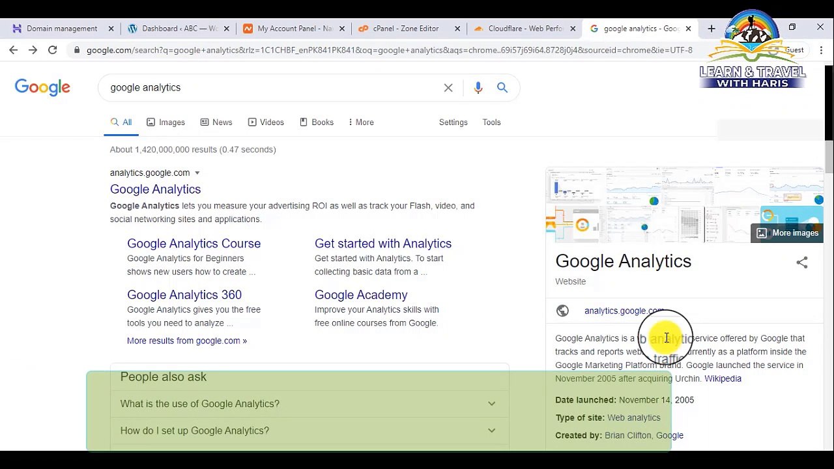Select the All search filter
This screenshot has height=469, width=834.
121,122
